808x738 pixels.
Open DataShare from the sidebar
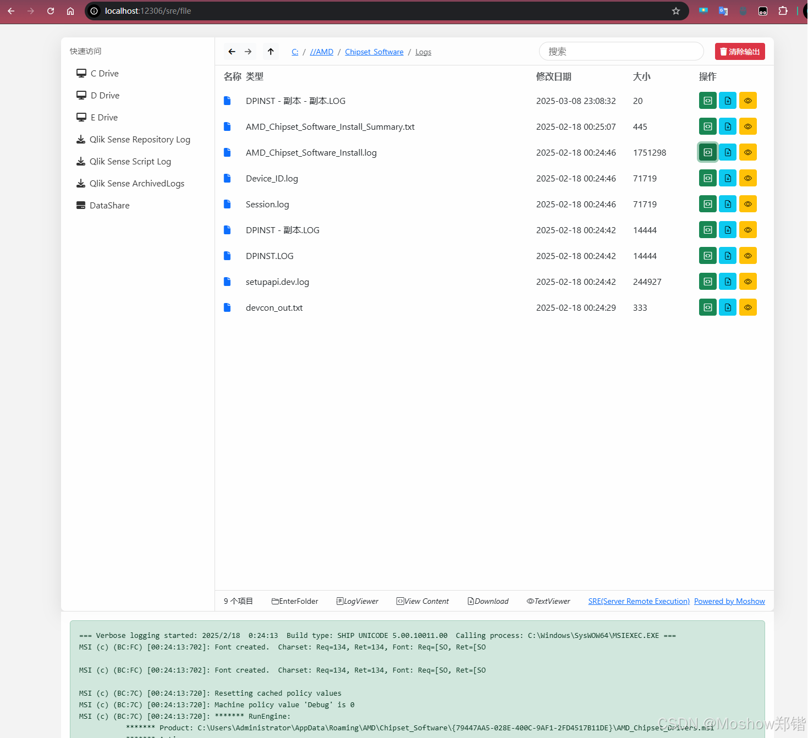pyautogui.click(x=109, y=205)
